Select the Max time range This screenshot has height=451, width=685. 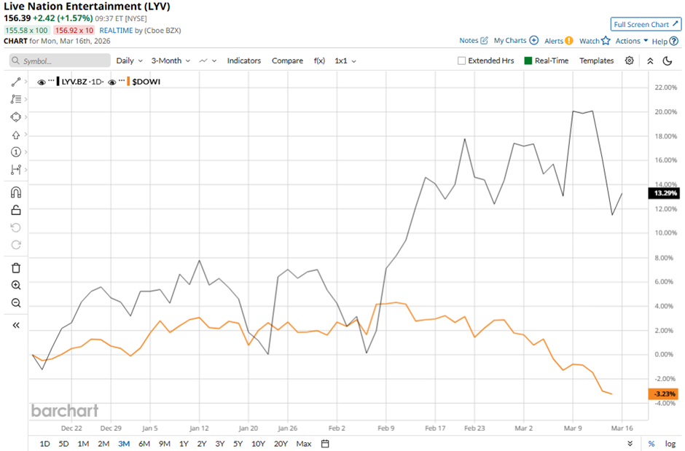click(304, 444)
